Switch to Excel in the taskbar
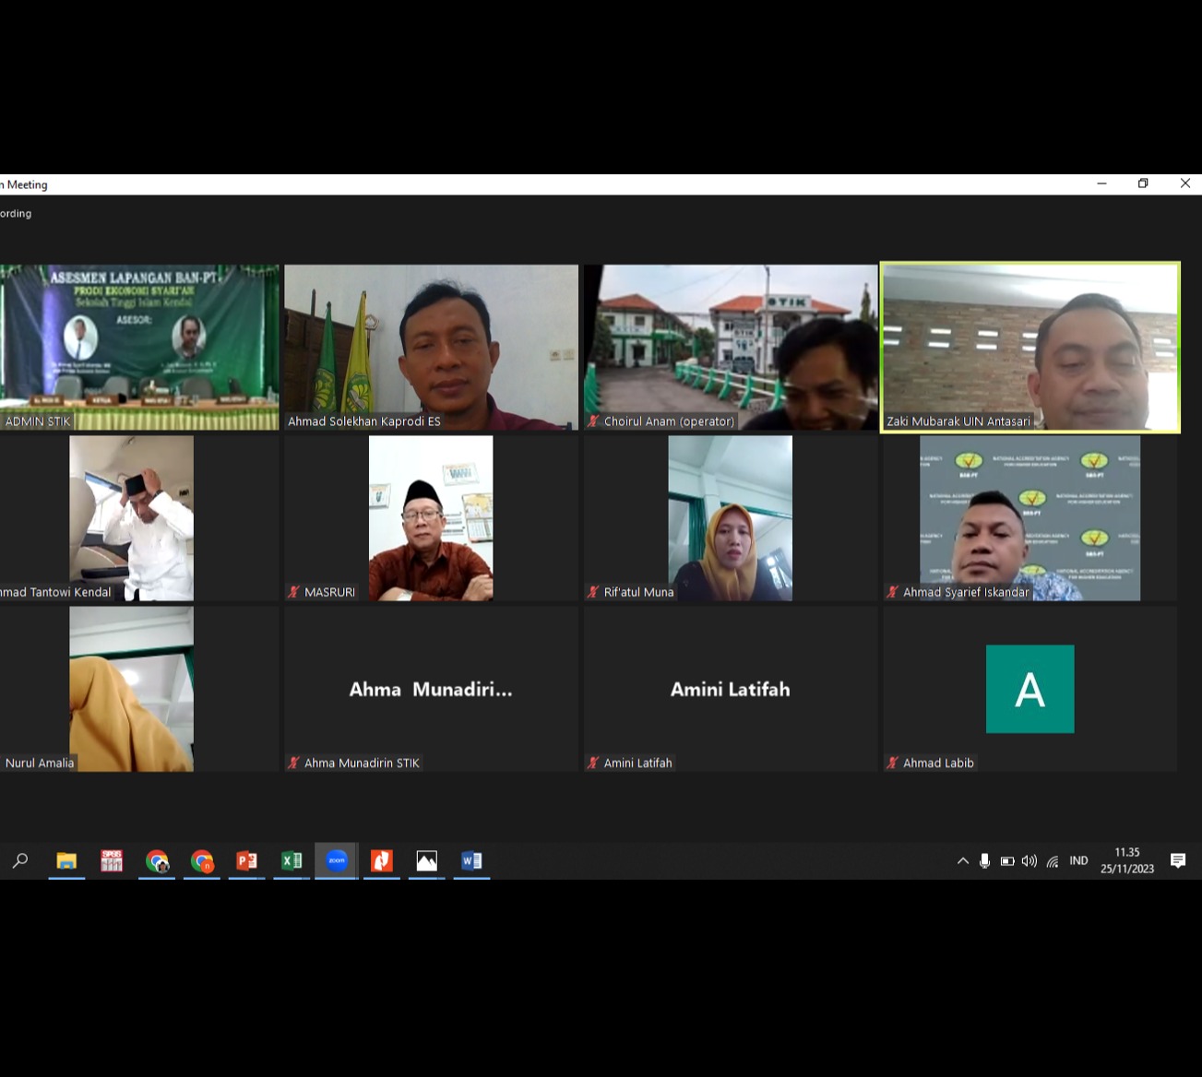 click(x=292, y=860)
